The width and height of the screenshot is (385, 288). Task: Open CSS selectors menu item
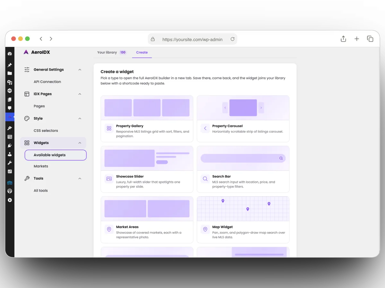pos(46,131)
